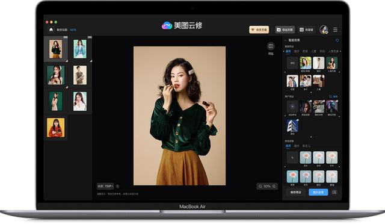Select the highlighted 通用 filter tab
This screenshot has height=224, width=385.
click(288, 146)
